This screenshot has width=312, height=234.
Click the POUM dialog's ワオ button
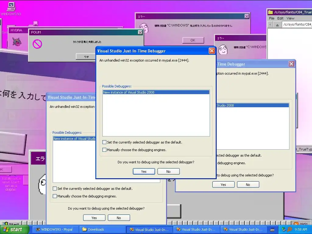tap(86, 57)
